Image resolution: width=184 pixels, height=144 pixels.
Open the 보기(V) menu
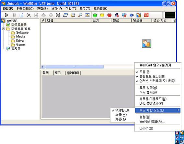(56, 9)
